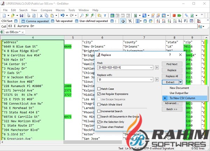Click the Delete duplicate lines Abc icon
Viewport: 210px width, 151px height.
pos(199,21)
